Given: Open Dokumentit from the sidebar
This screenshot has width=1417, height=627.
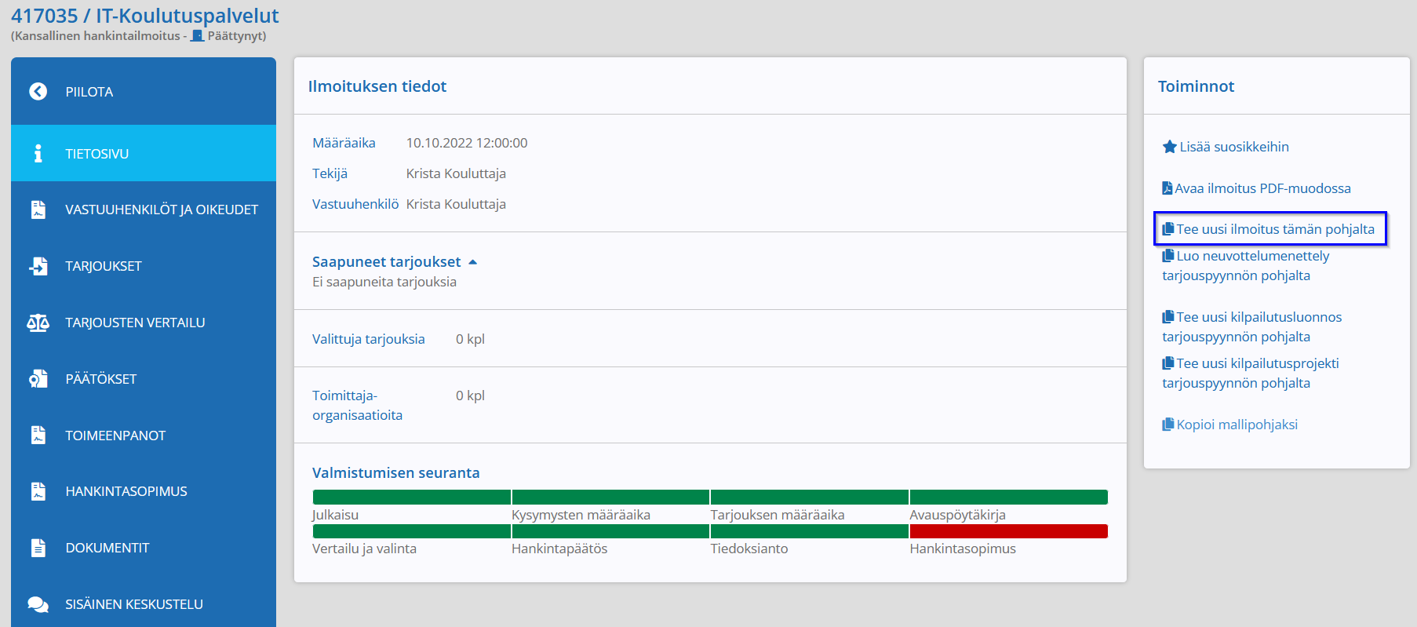Looking at the screenshot, I should point(144,548).
